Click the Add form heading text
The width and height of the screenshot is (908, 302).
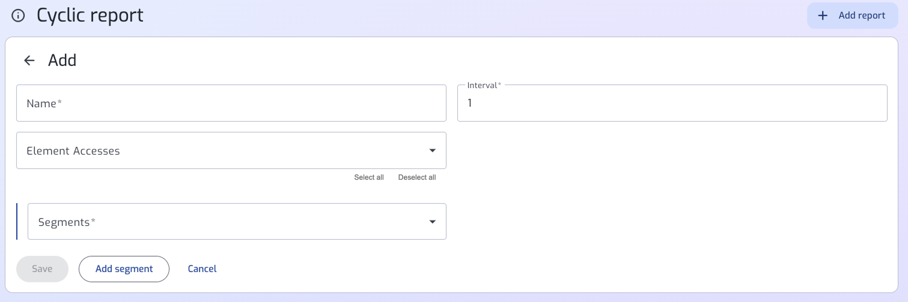(62, 61)
